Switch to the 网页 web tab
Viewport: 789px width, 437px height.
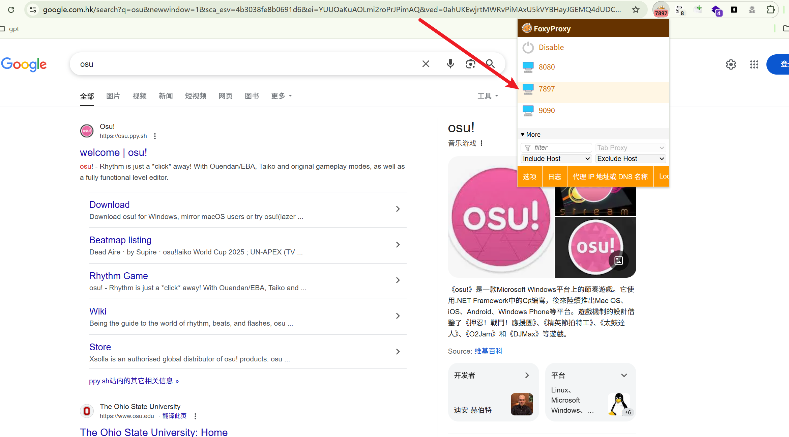(226, 96)
